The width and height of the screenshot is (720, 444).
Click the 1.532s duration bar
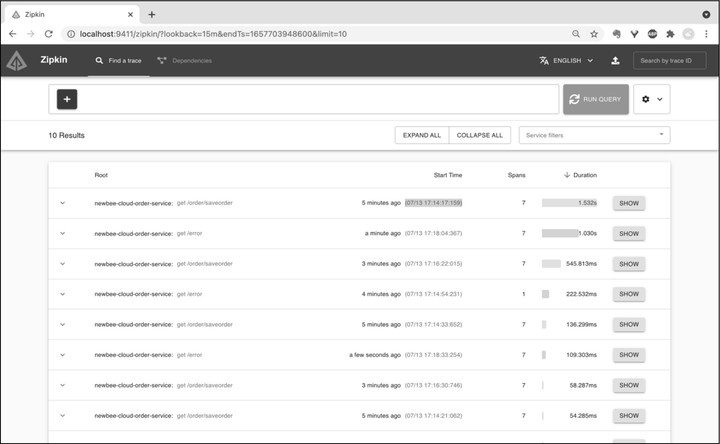pos(569,203)
